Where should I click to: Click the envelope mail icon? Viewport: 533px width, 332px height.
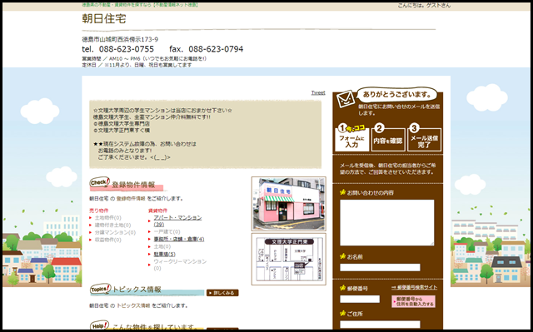pyautogui.click(x=346, y=99)
